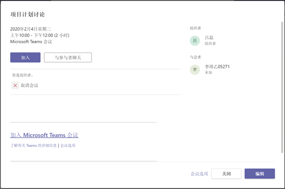Image resolution: width=285 pixels, height=189 pixels.
Task: Open 与参与者聊天 chat with participants
Action: click(68, 58)
